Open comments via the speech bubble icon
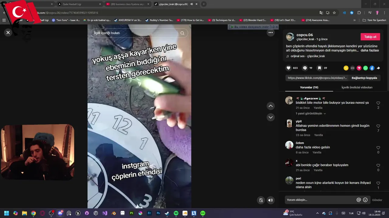The image size is (389, 218). 305,68
